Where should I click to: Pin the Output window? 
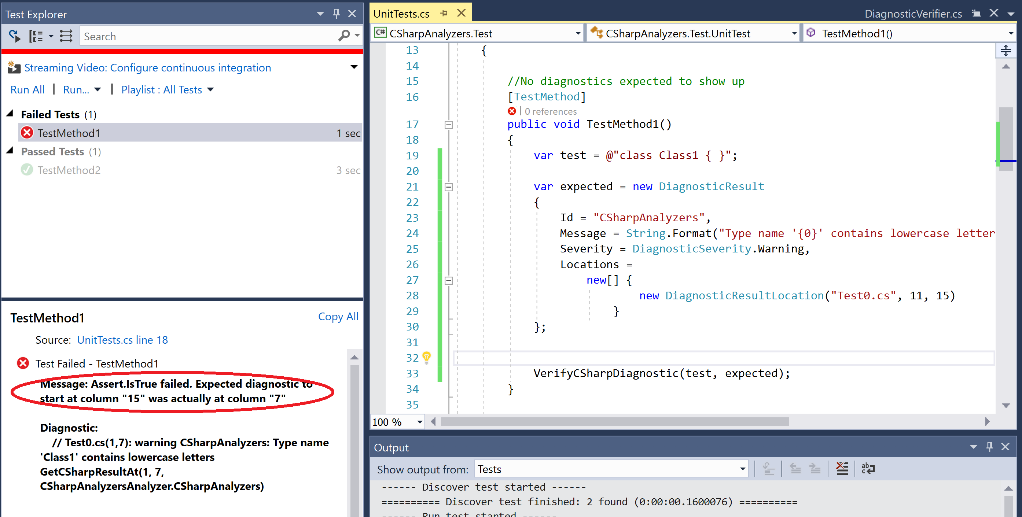point(989,447)
